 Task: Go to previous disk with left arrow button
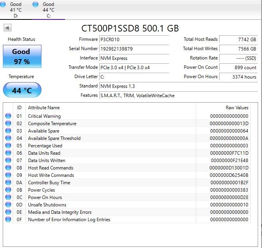pyautogui.click(x=7, y=28)
